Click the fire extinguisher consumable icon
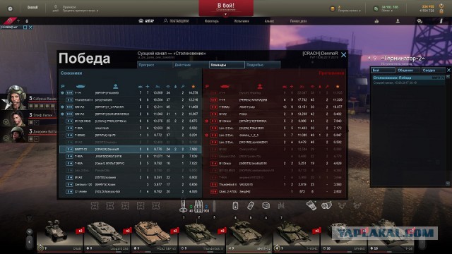452x254 pixels. [235, 205]
